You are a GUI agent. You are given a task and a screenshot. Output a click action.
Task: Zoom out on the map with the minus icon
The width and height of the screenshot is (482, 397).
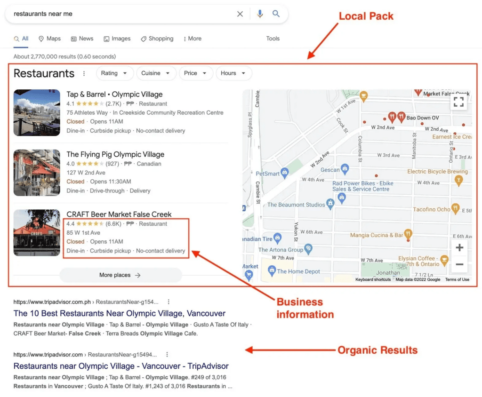point(459,265)
